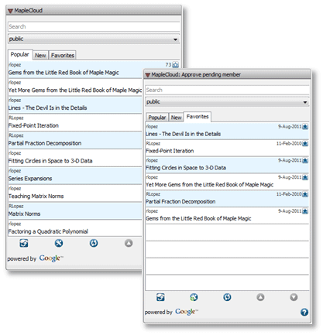Select the Favorites tab in the Approve pending member window

click(x=198, y=117)
